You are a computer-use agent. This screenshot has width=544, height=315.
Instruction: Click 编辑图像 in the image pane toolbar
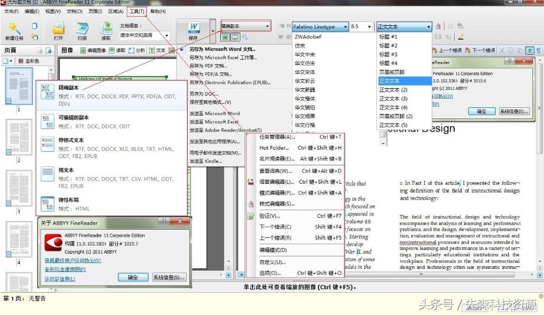93,50
